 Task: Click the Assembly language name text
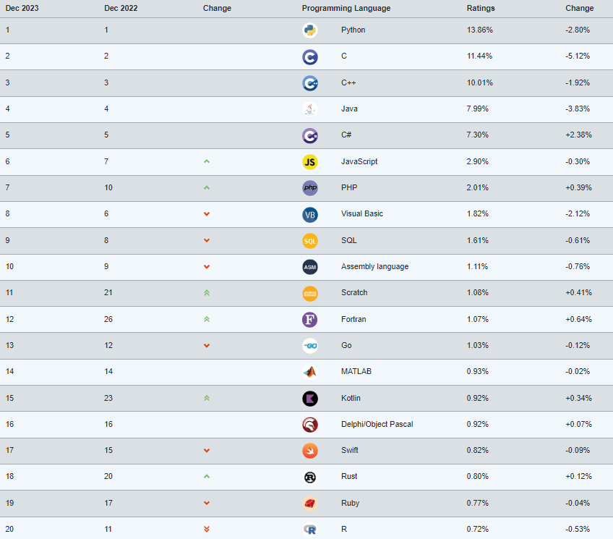[374, 266]
